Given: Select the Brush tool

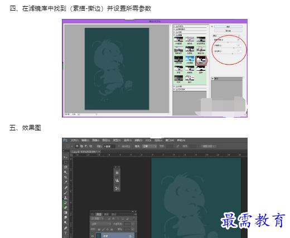Looking at the screenshot, I should point(65,193).
